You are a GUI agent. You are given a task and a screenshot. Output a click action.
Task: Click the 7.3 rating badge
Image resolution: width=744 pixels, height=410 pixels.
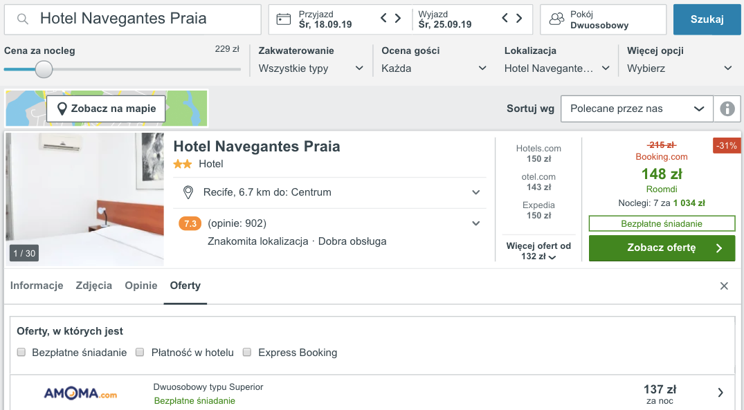coord(190,223)
